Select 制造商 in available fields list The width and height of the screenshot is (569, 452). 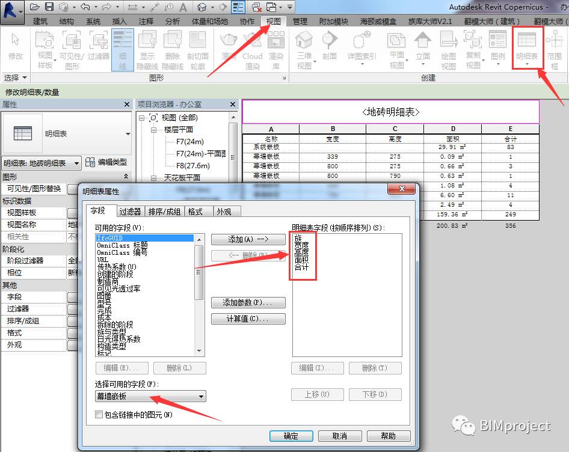pos(108,281)
